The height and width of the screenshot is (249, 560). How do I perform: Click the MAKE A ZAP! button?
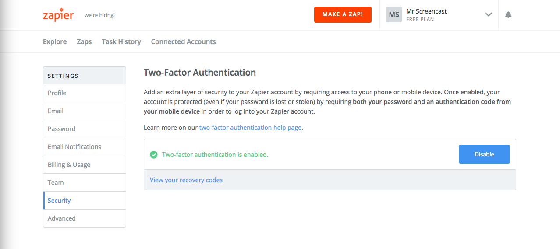point(343,14)
